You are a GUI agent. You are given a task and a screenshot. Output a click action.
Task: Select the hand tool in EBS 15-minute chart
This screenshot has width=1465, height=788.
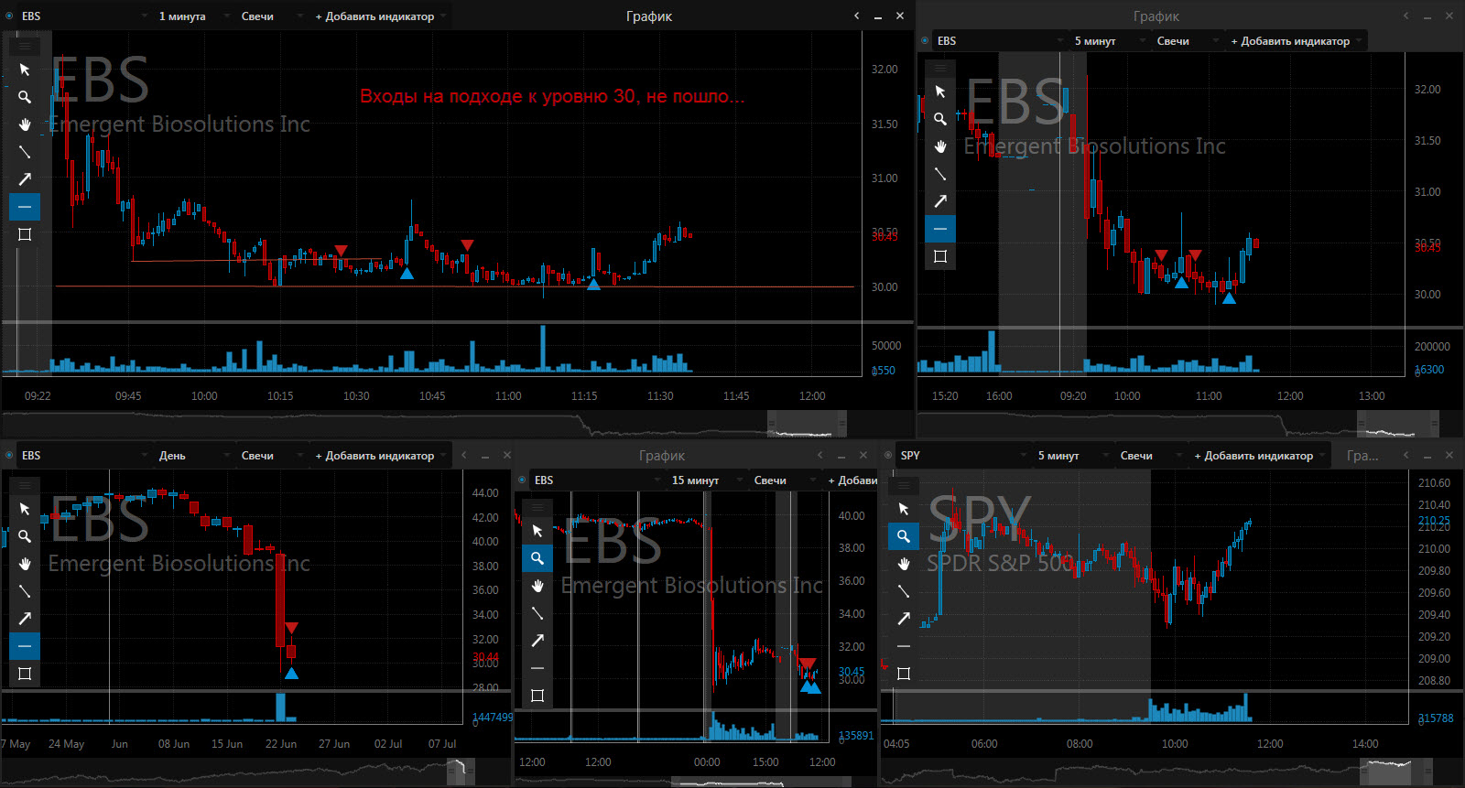point(537,586)
